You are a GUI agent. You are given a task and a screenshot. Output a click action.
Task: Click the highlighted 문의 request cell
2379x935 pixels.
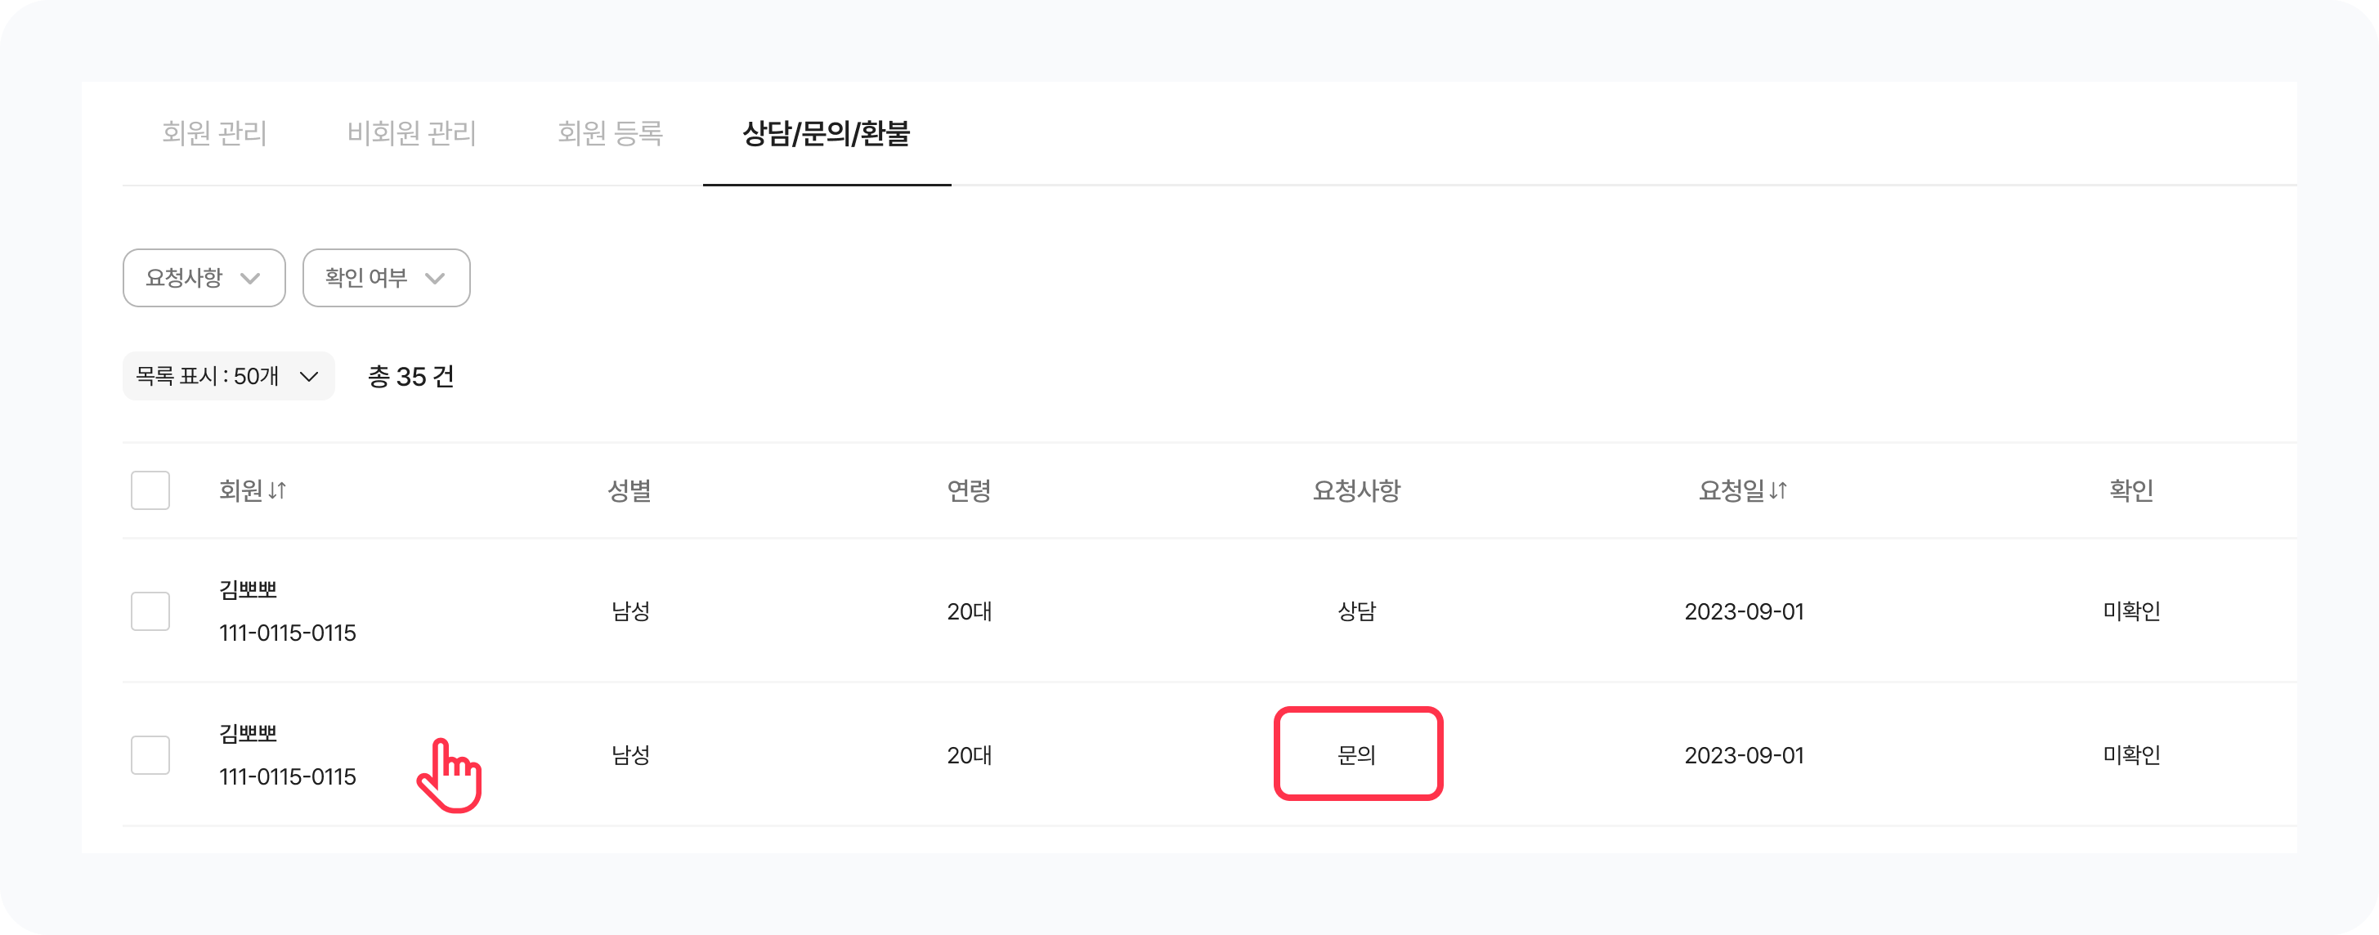click(x=1356, y=755)
